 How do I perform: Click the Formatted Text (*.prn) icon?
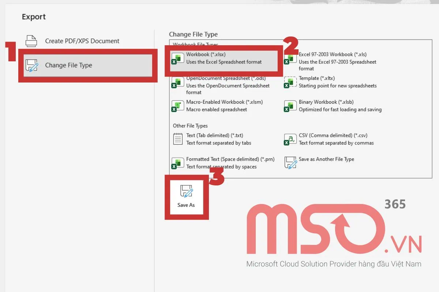tap(178, 163)
